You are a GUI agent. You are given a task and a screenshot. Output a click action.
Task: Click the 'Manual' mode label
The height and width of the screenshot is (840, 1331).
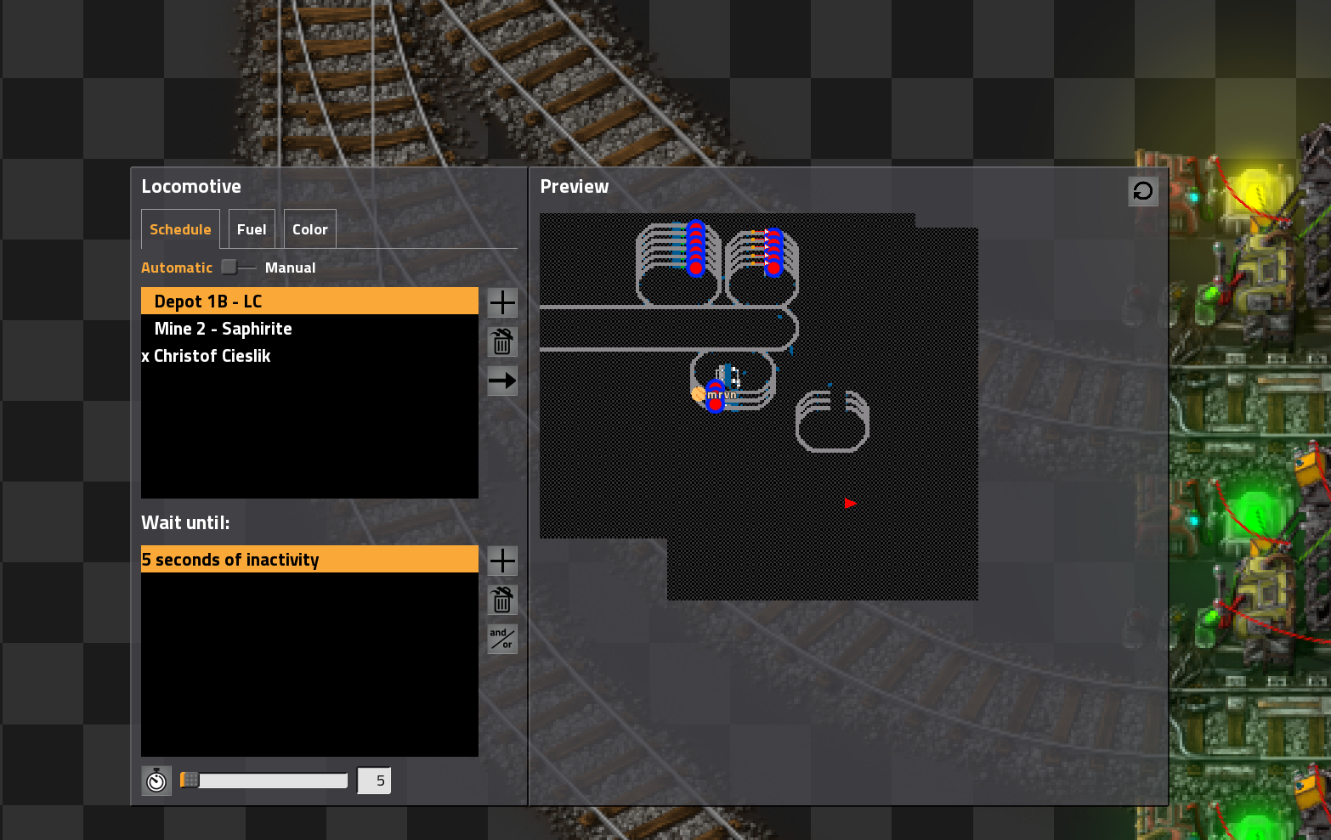click(290, 268)
